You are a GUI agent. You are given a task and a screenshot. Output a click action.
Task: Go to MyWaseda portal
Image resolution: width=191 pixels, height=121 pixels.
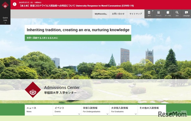click(101, 14)
